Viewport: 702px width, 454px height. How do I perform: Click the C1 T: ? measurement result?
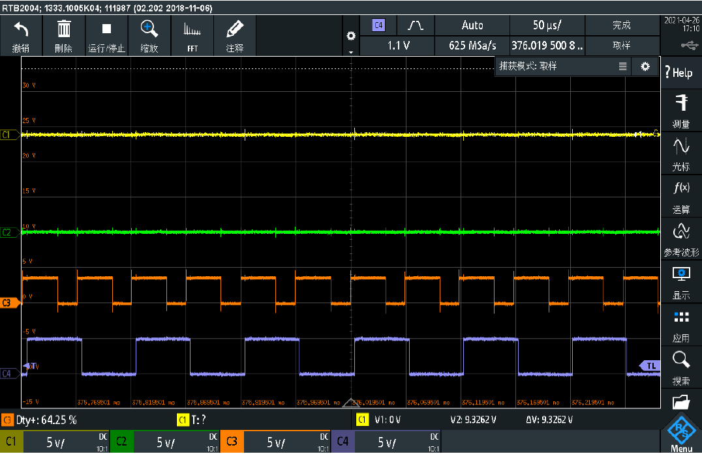click(x=198, y=420)
